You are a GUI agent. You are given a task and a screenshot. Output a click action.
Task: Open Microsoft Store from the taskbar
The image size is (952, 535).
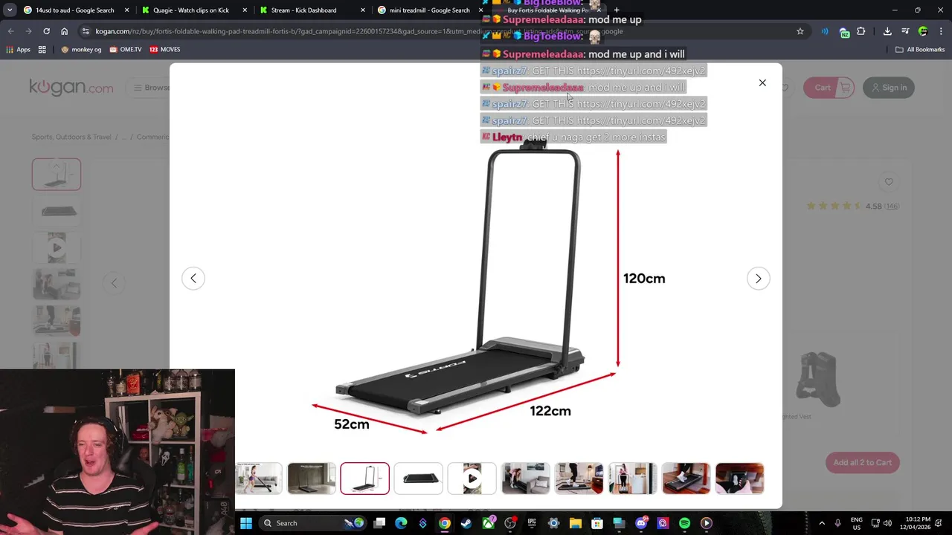597,523
